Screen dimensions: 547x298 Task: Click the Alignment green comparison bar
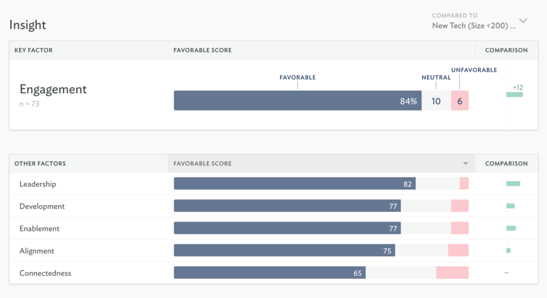point(509,250)
